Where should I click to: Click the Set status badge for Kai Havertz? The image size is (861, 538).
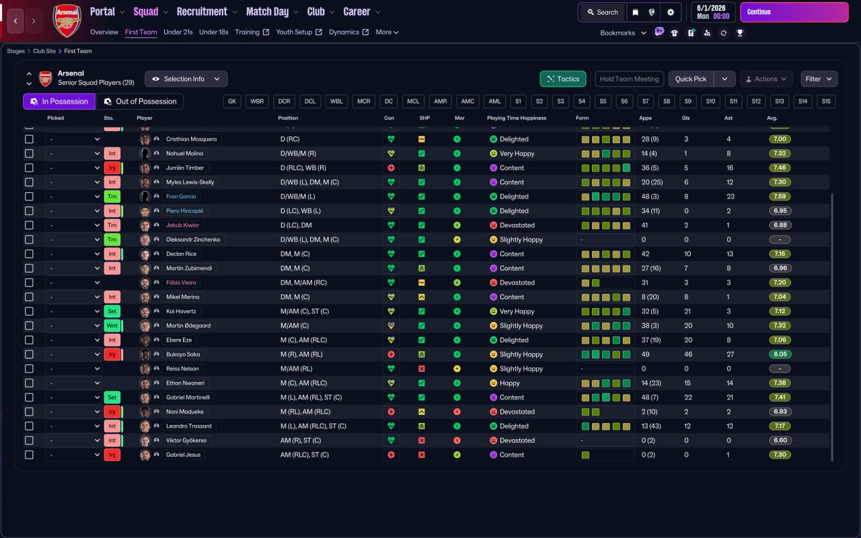pyautogui.click(x=112, y=311)
